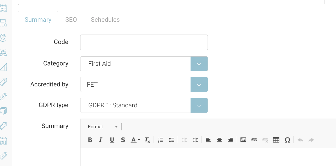Click the Code input field
This screenshot has width=336, height=166.
pos(144,42)
